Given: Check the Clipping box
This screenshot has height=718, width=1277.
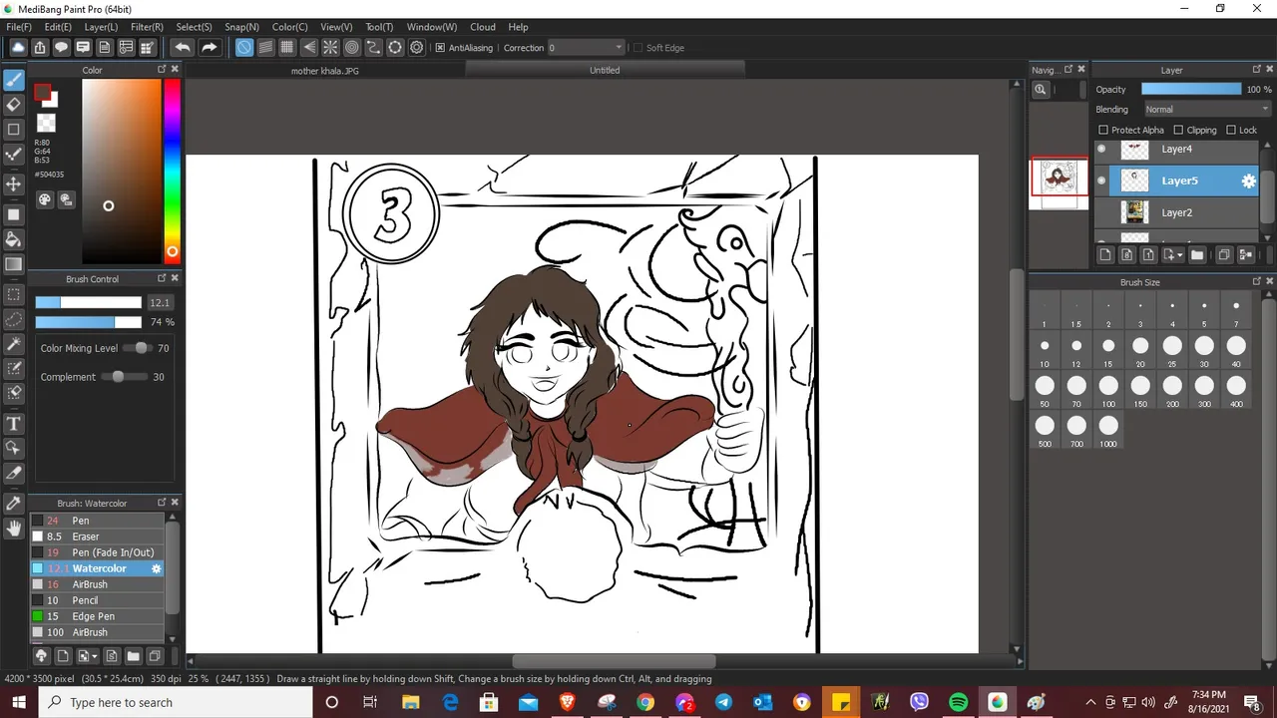Looking at the screenshot, I should [x=1178, y=130].
